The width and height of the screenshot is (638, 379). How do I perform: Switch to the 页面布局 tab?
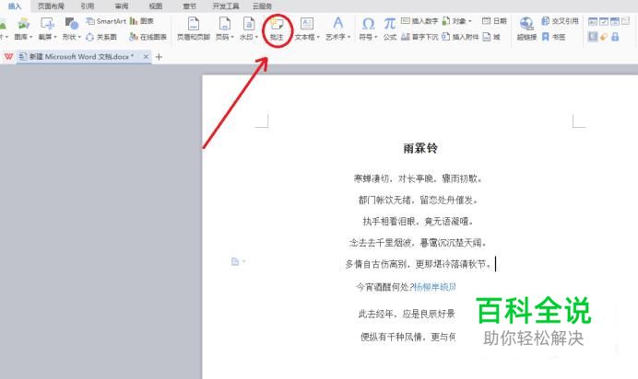pos(51,6)
